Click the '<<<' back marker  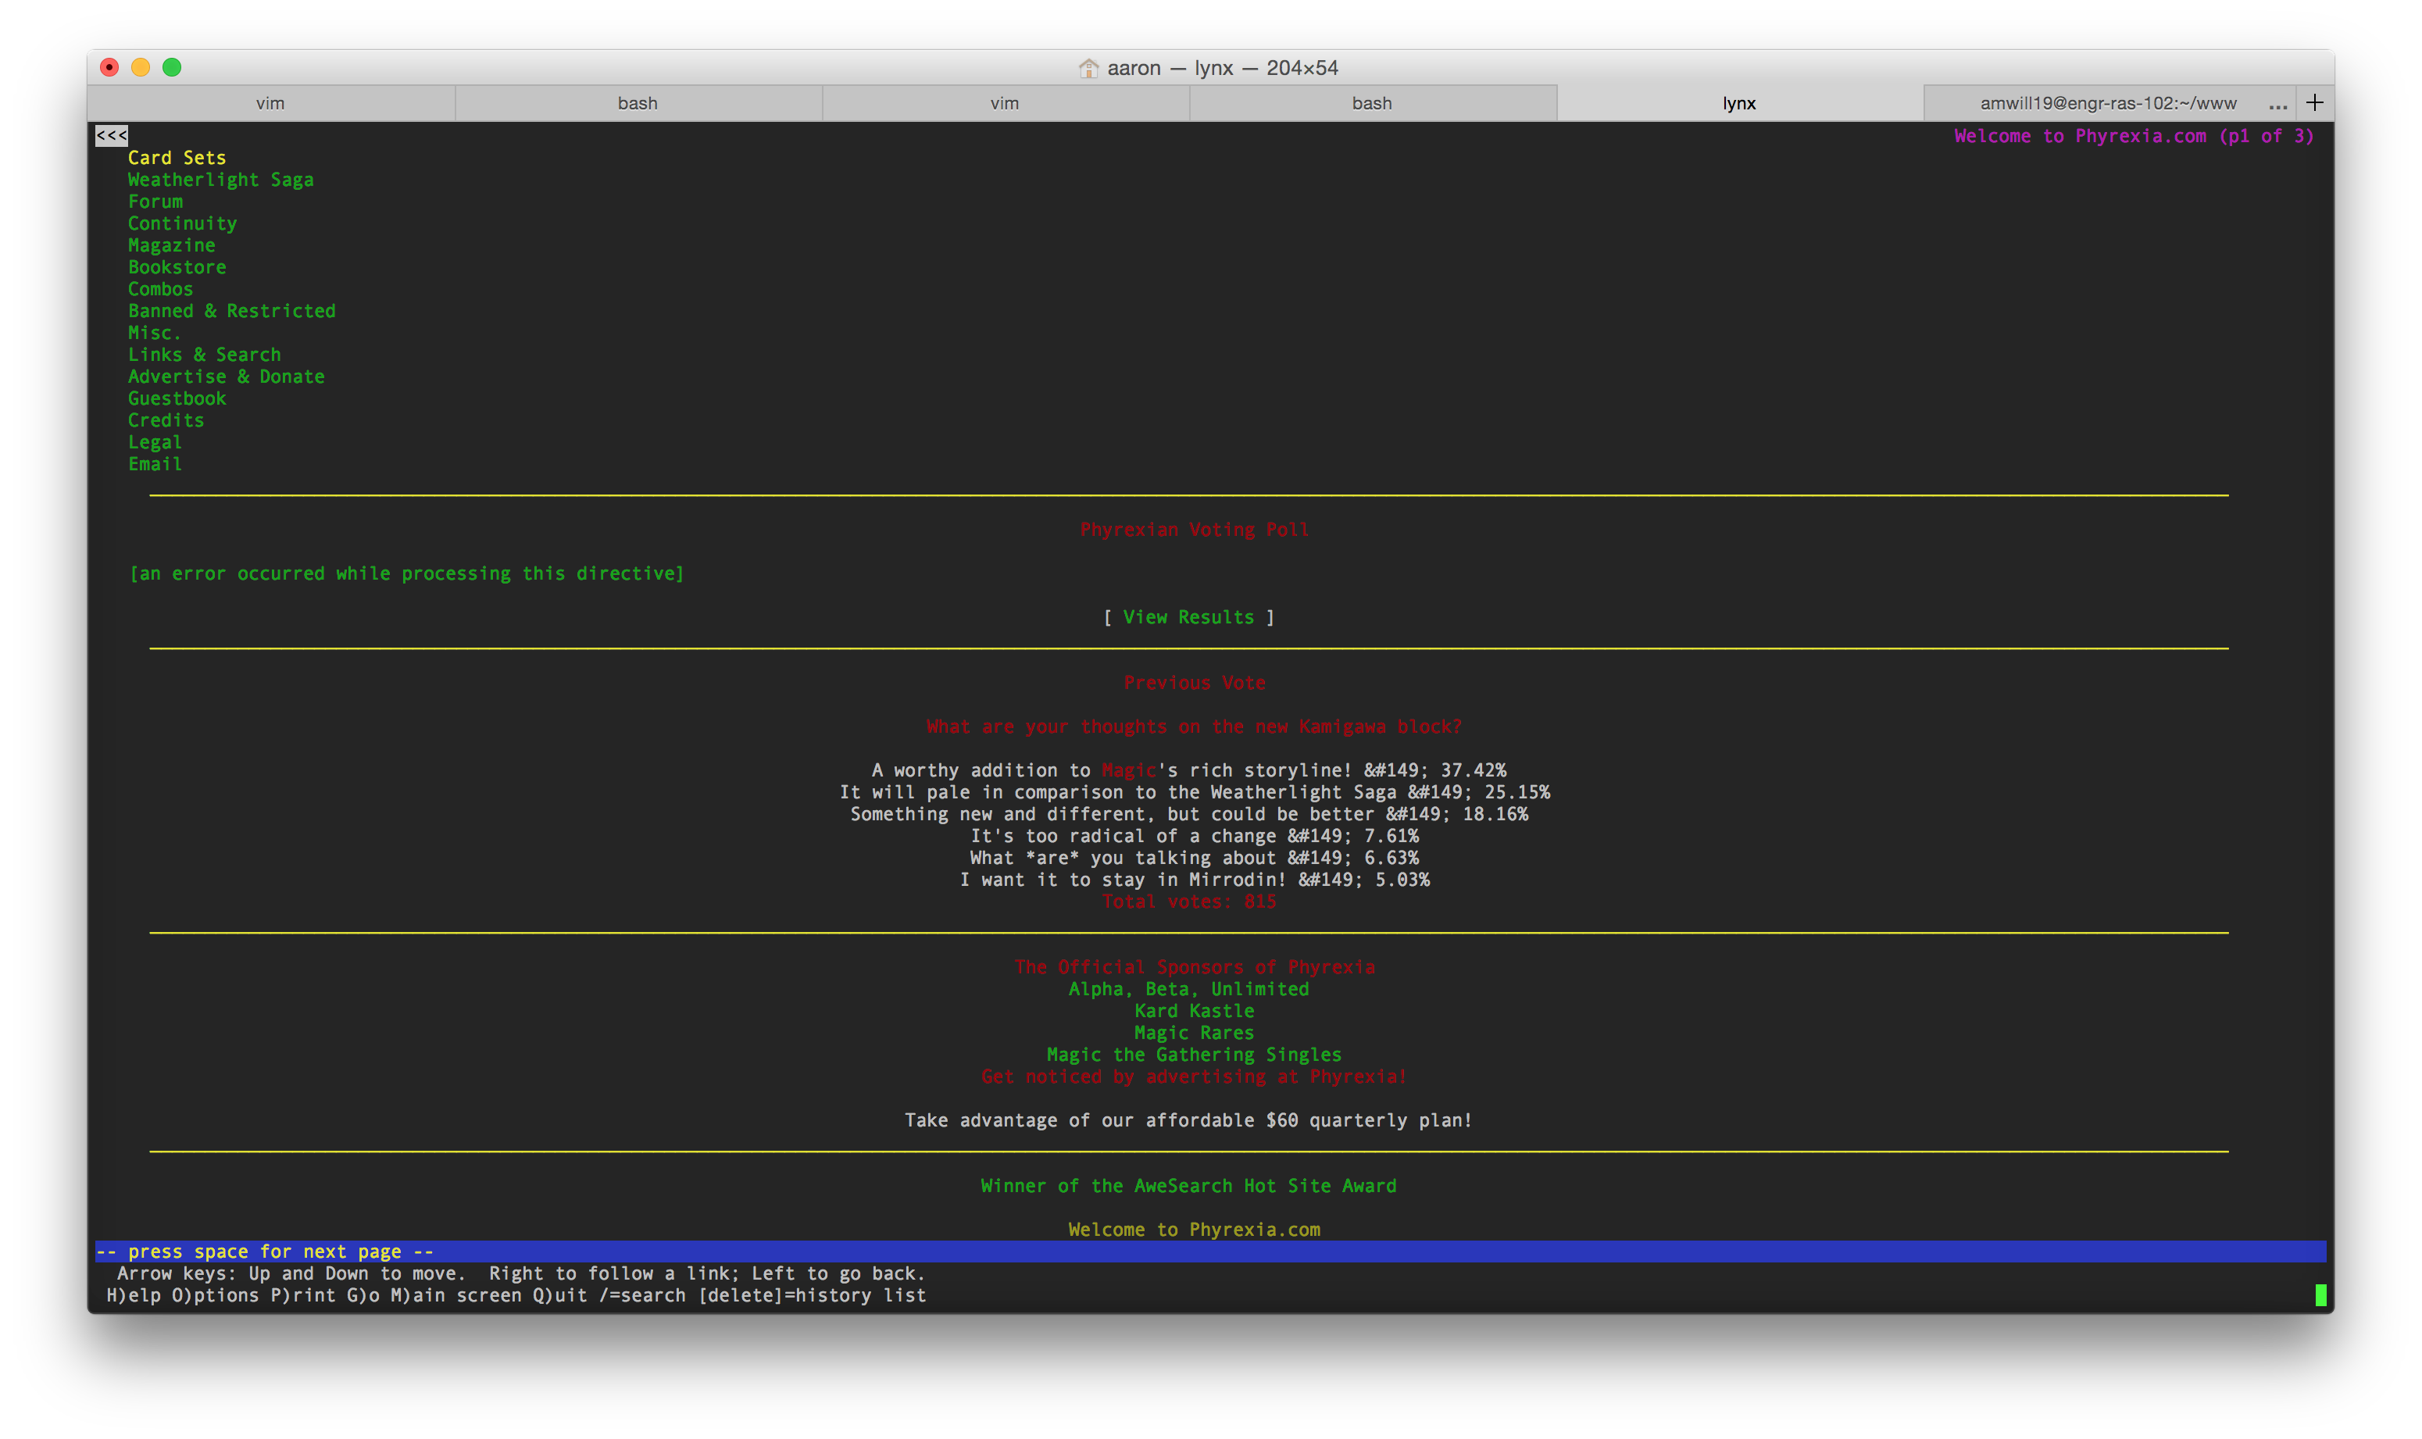pyautogui.click(x=112, y=136)
